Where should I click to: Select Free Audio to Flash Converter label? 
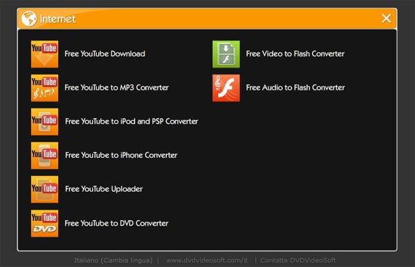coord(295,88)
